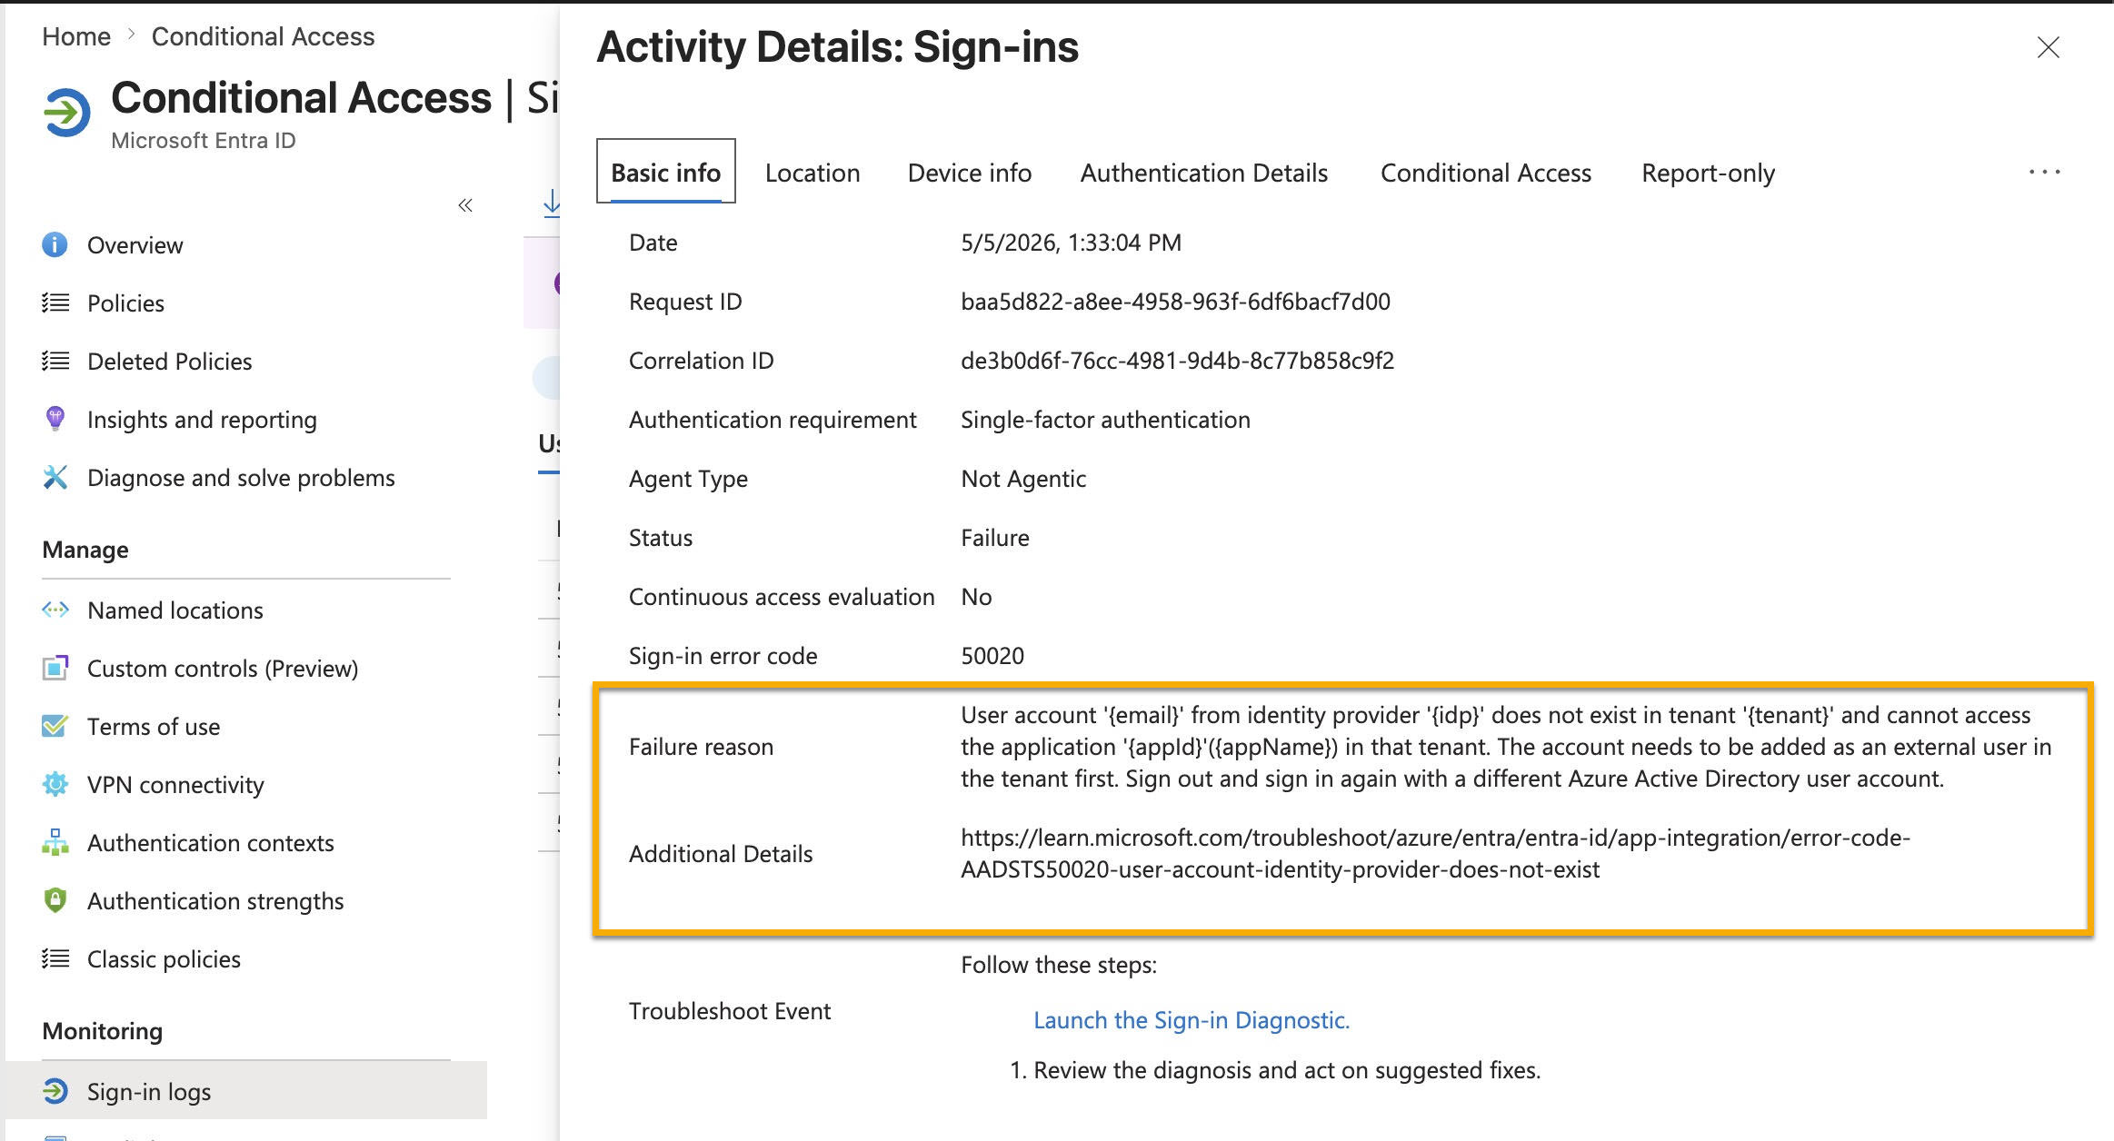
Task: Click the Authentication strengths shield icon
Action: pyautogui.click(x=55, y=900)
